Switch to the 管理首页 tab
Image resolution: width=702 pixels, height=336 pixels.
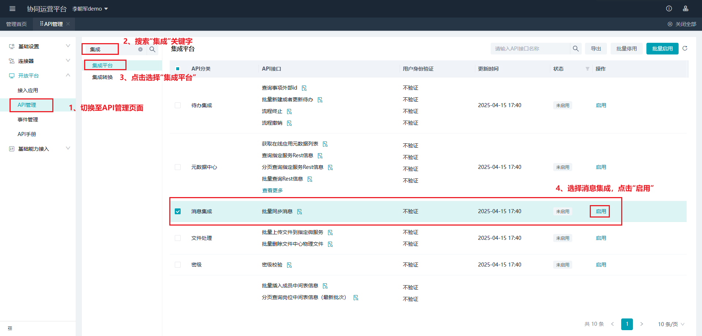pyautogui.click(x=16, y=24)
